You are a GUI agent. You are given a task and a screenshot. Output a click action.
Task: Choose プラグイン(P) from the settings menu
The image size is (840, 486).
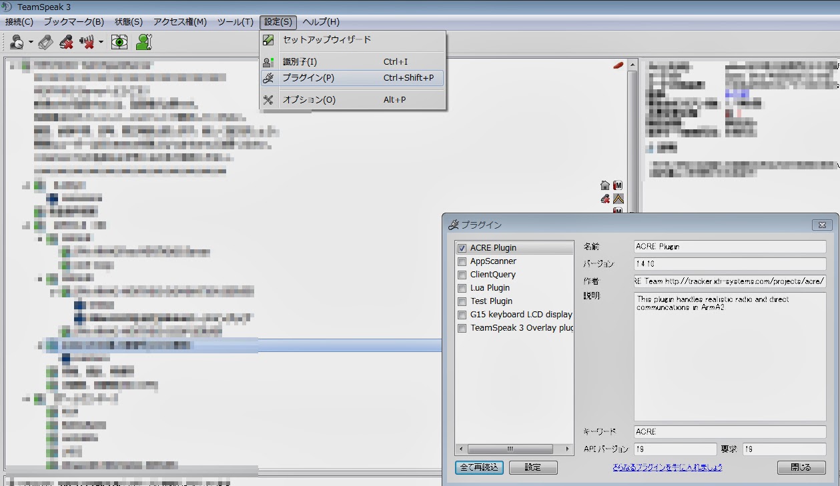click(x=352, y=78)
